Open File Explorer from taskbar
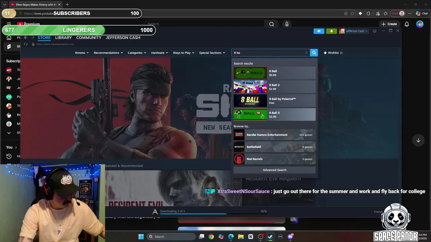This screenshot has width=431, height=242. [x=241, y=237]
